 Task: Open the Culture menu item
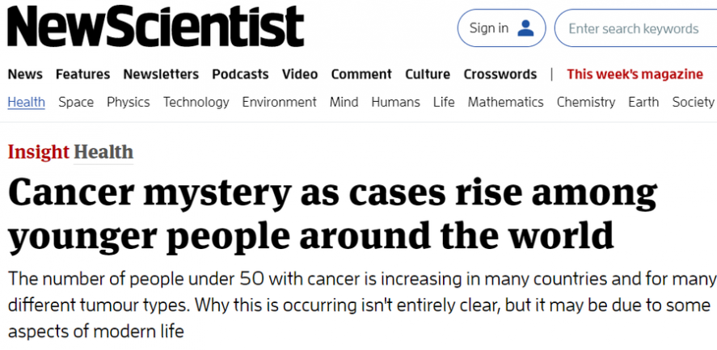[428, 74]
